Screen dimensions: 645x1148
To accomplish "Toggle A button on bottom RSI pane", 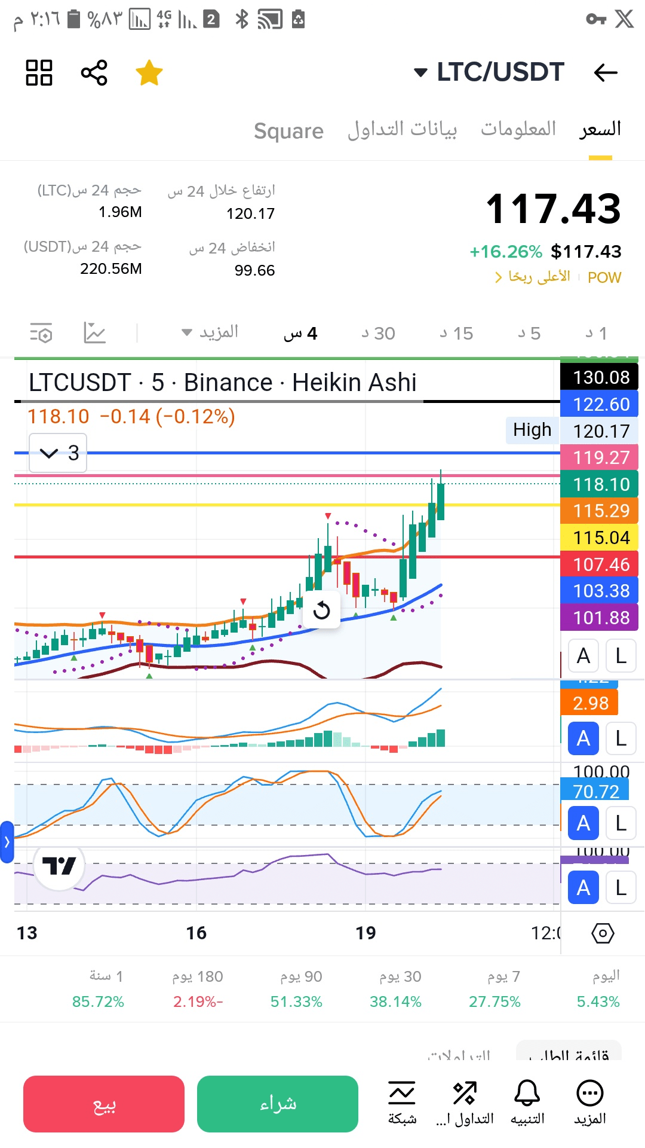I will click(x=583, y=887).
